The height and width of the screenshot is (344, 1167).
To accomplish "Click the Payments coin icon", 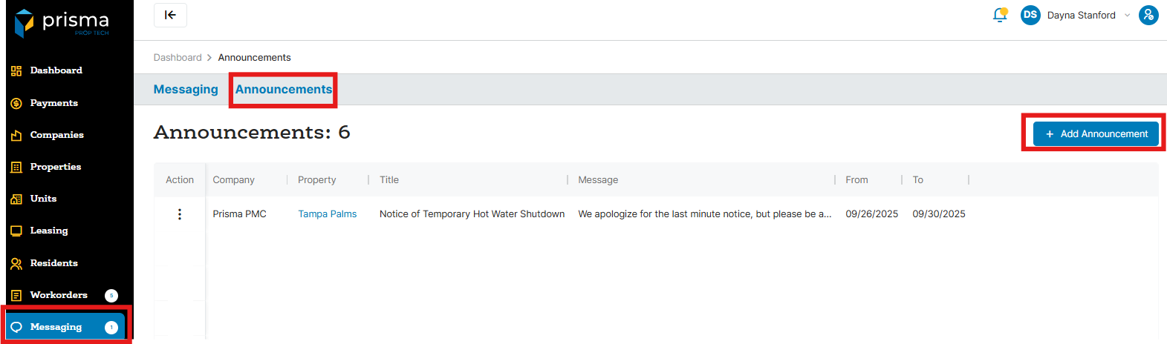I will [x=16, y=103].
